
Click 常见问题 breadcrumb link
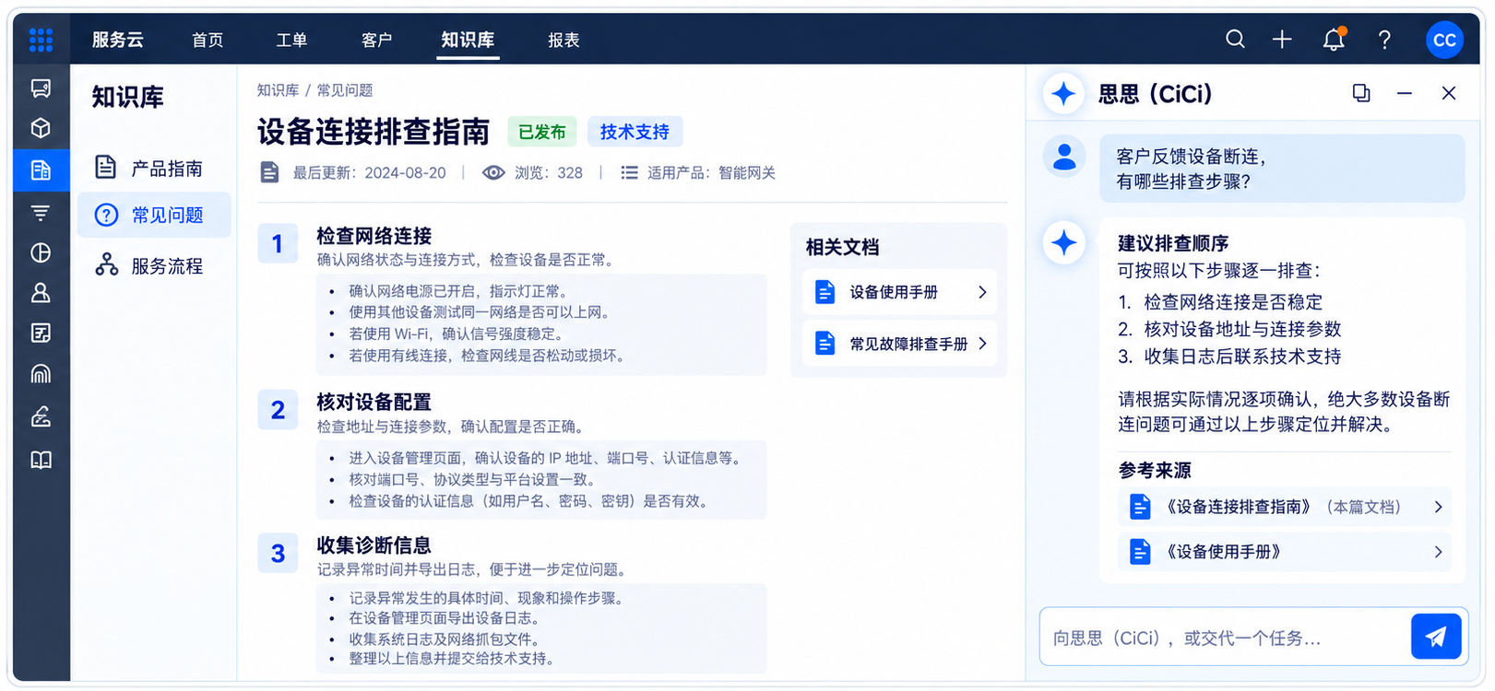(345, 90)
